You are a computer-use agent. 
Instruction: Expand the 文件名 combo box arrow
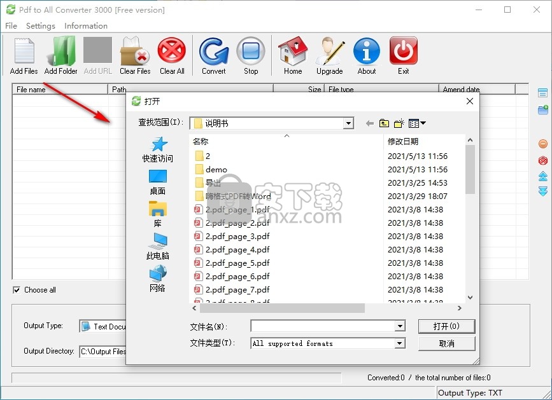[400, 326]
